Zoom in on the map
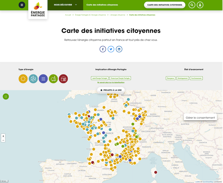The image size is (223, 183). pos(3,136)
